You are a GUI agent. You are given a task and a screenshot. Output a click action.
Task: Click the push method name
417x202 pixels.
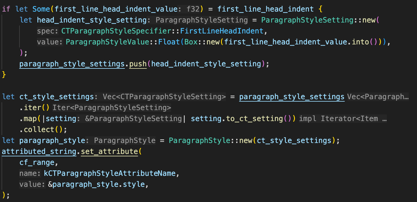pos(138,64)
